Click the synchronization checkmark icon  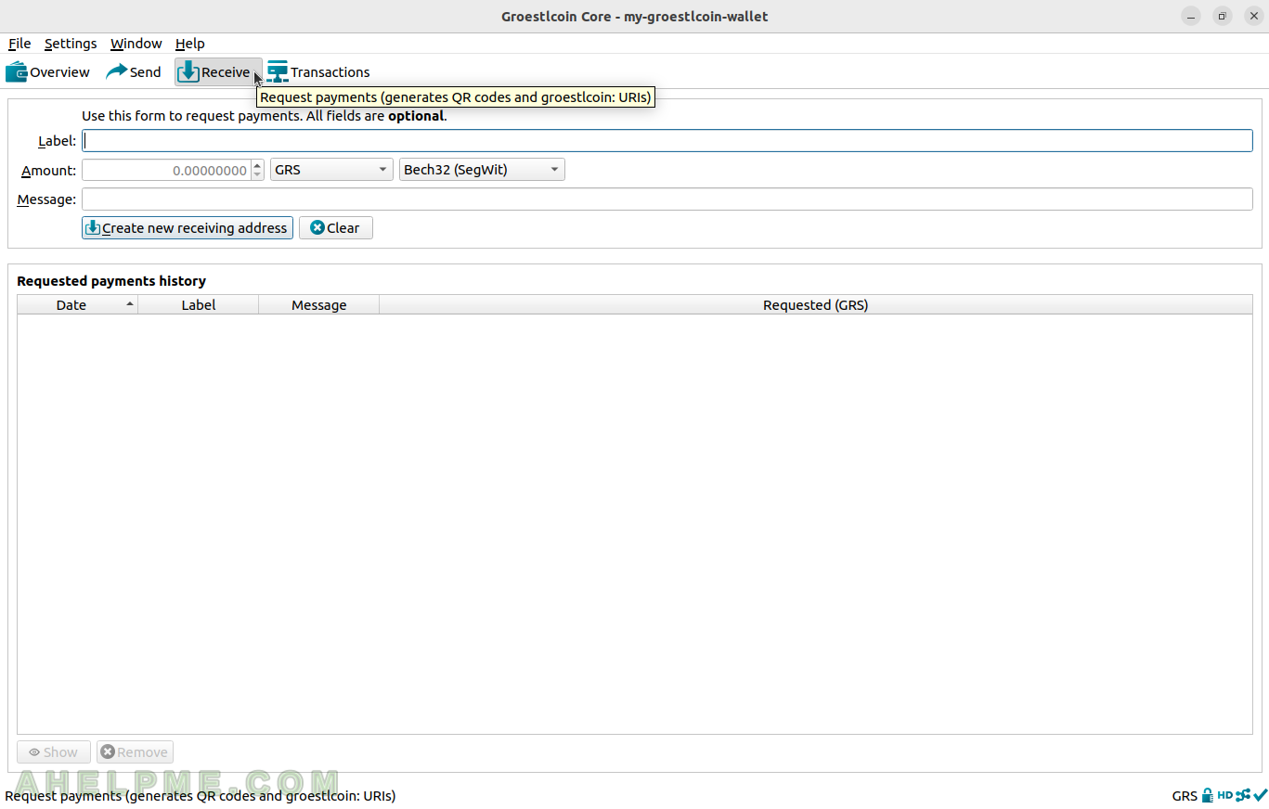tap(1260, 795)
